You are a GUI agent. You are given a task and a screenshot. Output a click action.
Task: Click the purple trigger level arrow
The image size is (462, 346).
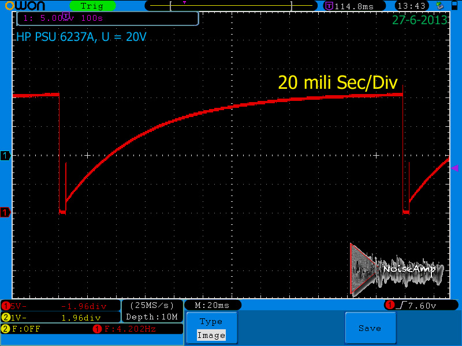coord(454,168)
